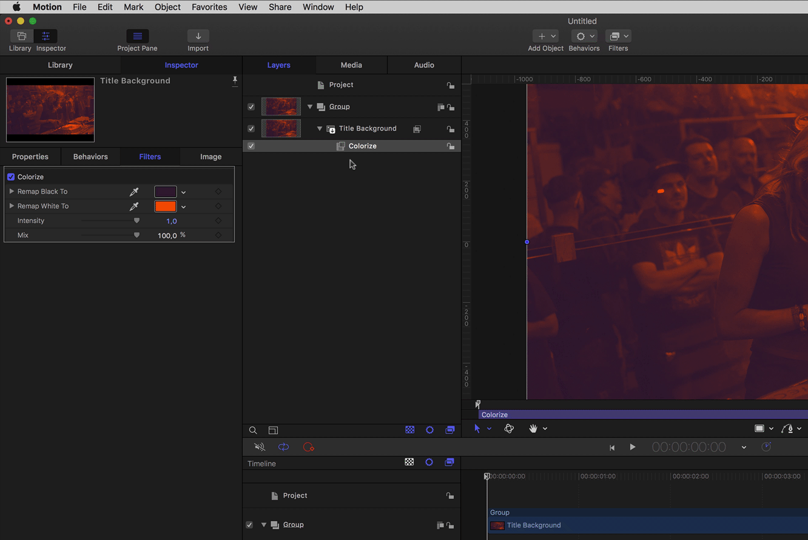This screenshot has width=808, height=540.
Task: Expand Remap Black To parameter
Action: click(12, 192)
